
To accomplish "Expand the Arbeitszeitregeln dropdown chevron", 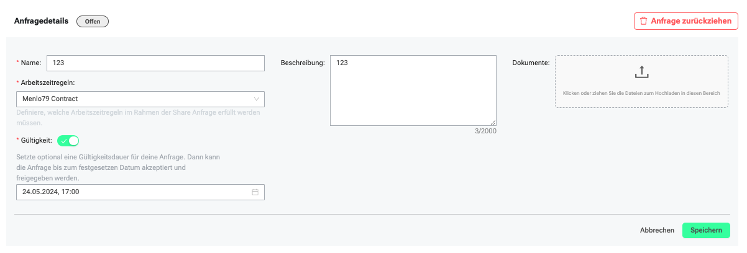I will pyautogui.click(x=257, y=99).
